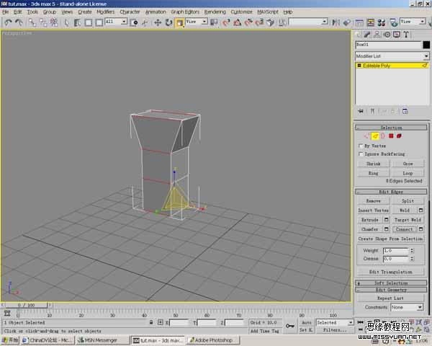
Task: Click Configure Modifier Sets icon
Action: tap(405, 112)
